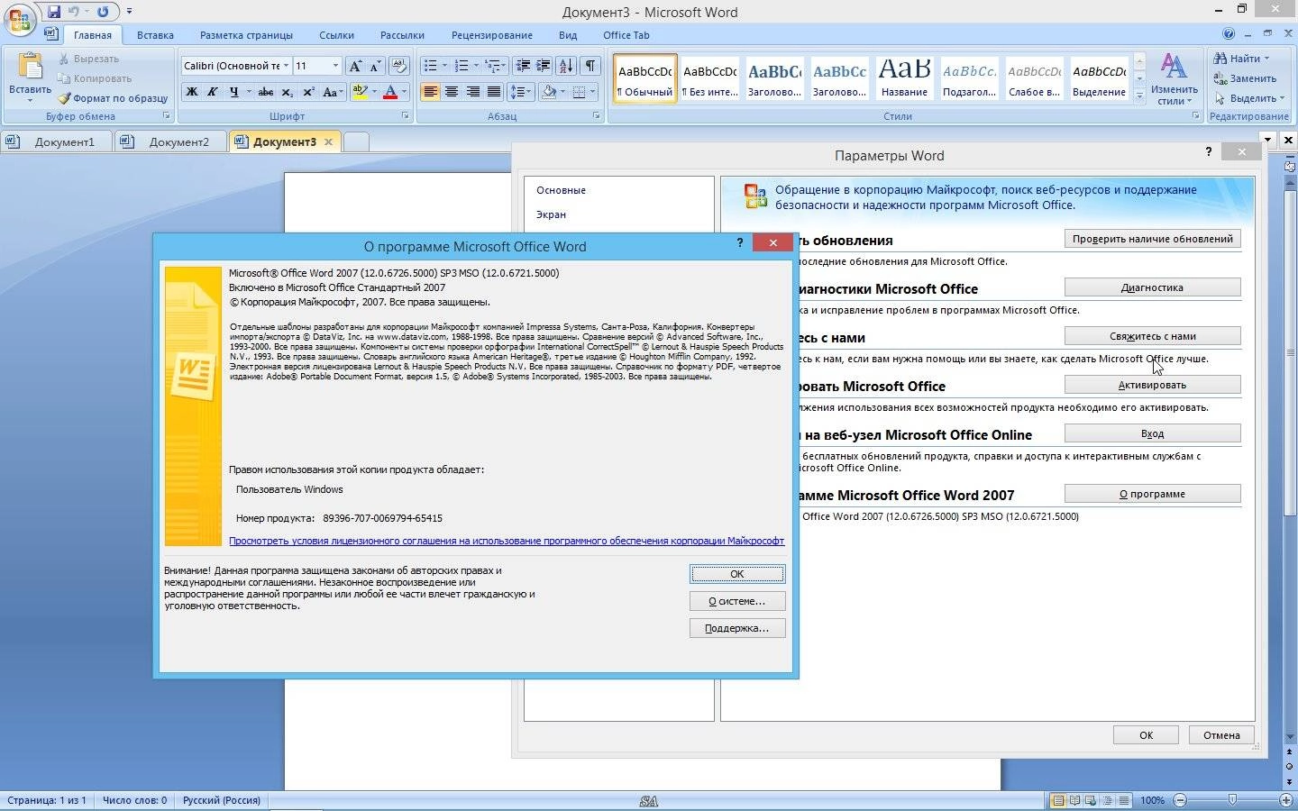Zoom out with the minus button
Screen dimensions: 1298x811
point(1180,800)
